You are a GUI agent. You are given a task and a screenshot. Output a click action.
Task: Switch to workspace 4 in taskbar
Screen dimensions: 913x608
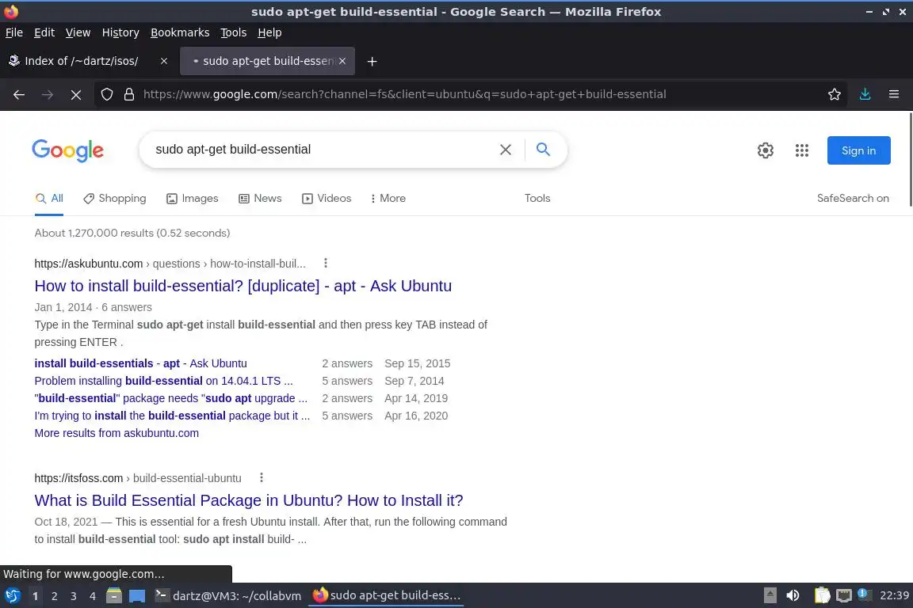click(x=93, y=596)
